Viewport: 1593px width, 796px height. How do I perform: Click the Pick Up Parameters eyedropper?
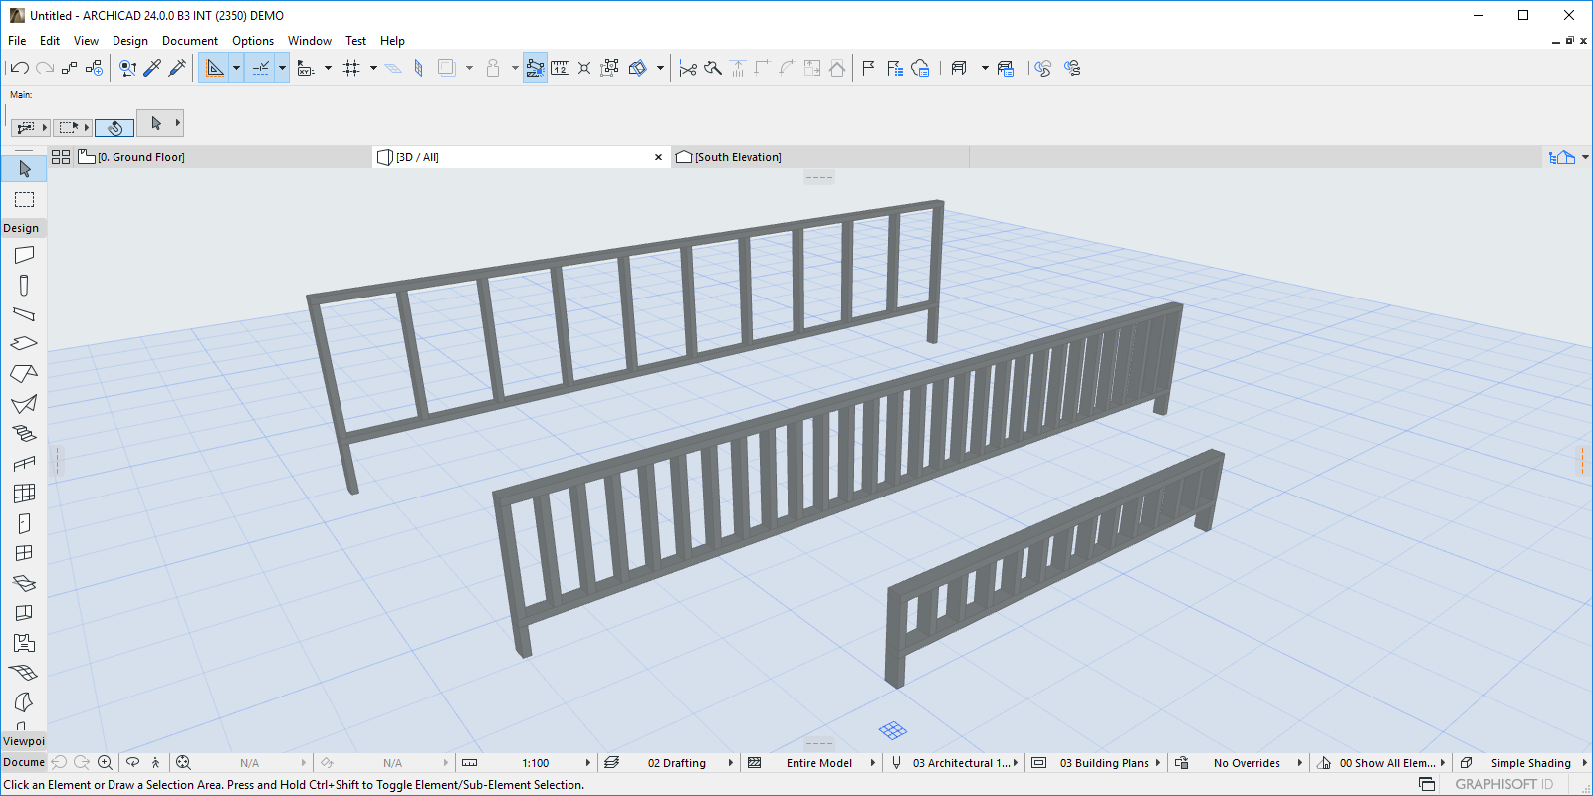pos(152,68)
